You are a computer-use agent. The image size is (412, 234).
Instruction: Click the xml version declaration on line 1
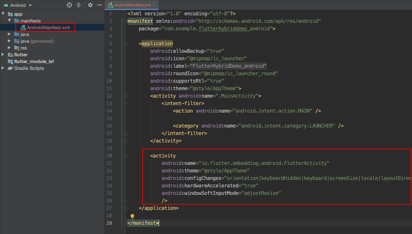click(181, 14)
